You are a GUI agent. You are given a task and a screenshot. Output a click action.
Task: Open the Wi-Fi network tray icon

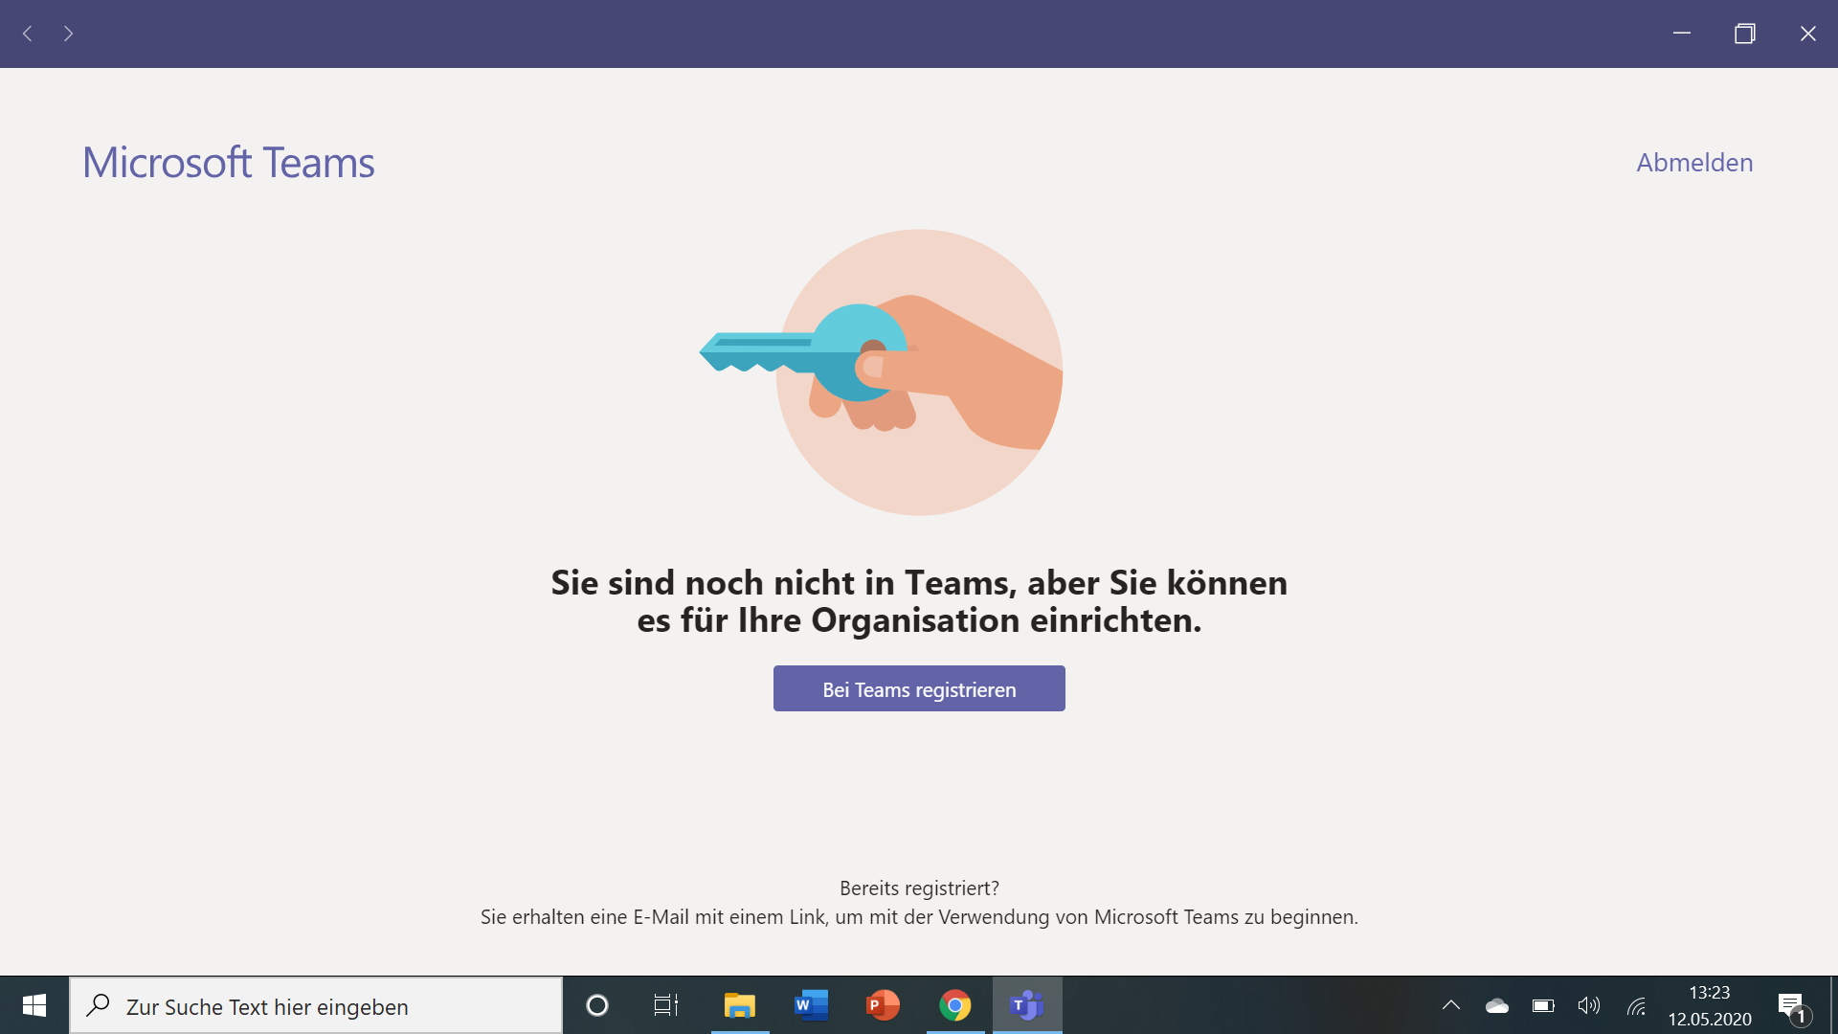[1636, 1005]
